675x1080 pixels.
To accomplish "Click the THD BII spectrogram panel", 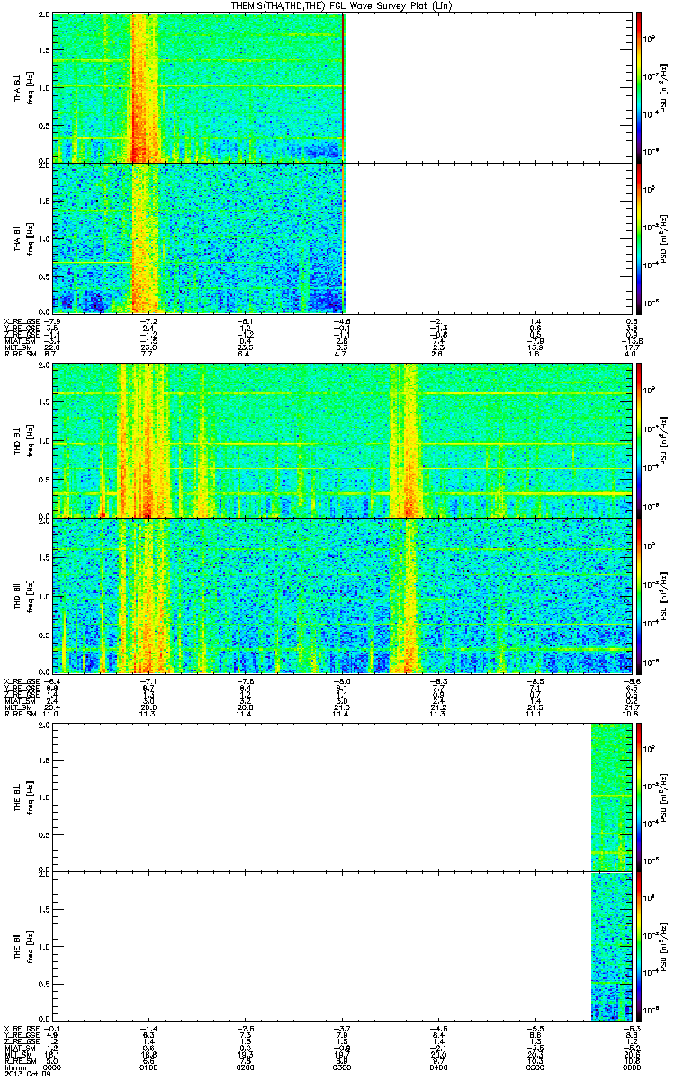I will [x=341, y=595].
